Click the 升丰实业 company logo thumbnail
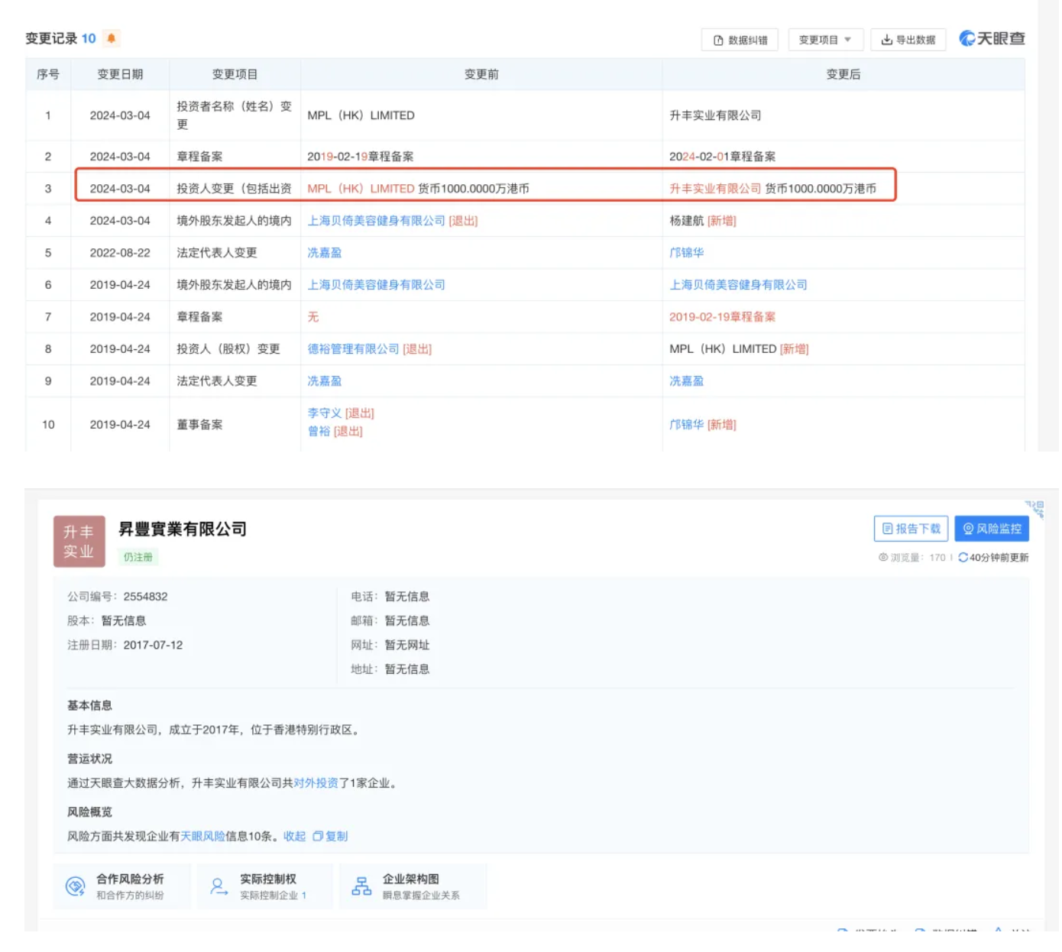 79,542
